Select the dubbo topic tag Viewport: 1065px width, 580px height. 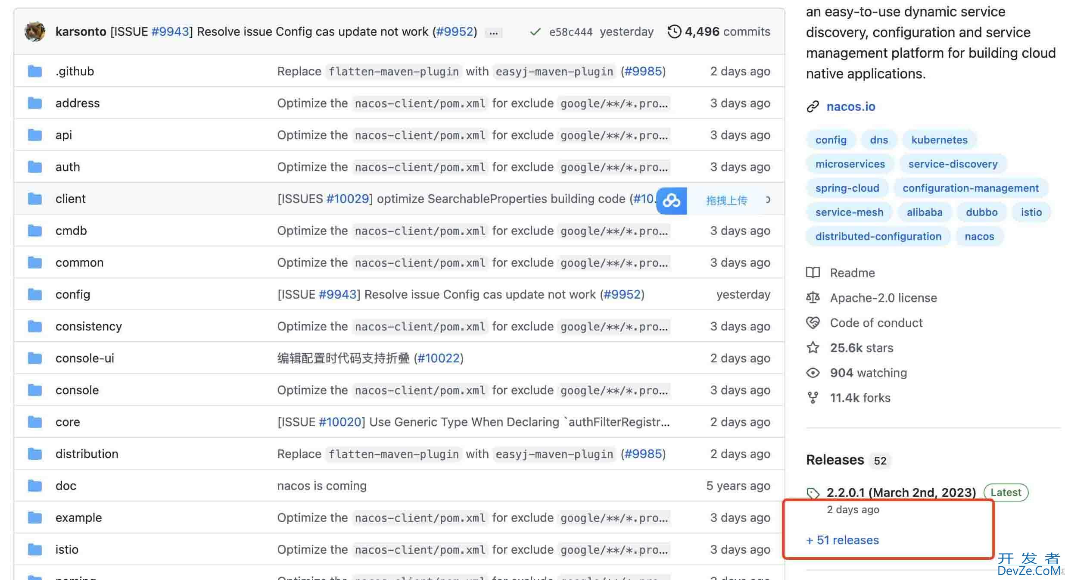tap(981, 212)
